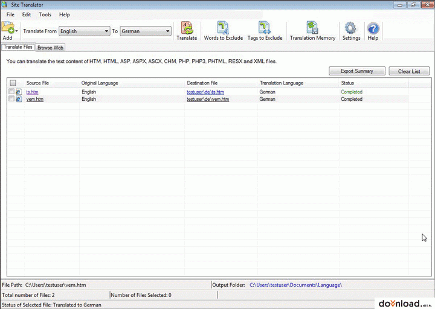Close the Site Translator window

coord(427,5)
